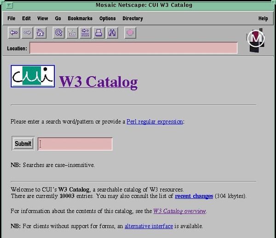Open the alternative interface link
This screenshot has width=276, height=238.
149,226
